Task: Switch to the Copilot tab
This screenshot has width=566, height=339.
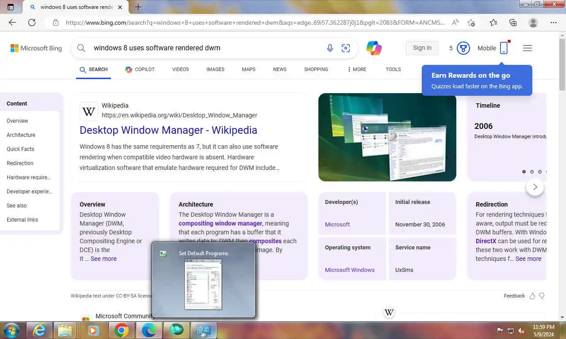Action: click(x=140, y=69)
